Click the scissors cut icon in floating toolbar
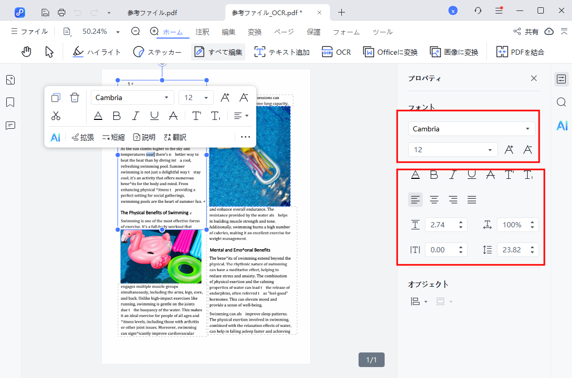Screen dimensions: 572x378 tap(56, 116)
